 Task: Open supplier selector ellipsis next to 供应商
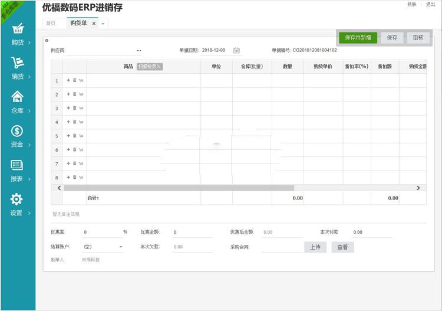138,51
